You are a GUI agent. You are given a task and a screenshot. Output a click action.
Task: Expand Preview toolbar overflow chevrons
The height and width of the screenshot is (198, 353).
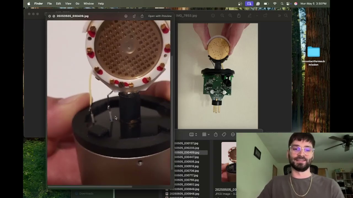tap(279, 16)
